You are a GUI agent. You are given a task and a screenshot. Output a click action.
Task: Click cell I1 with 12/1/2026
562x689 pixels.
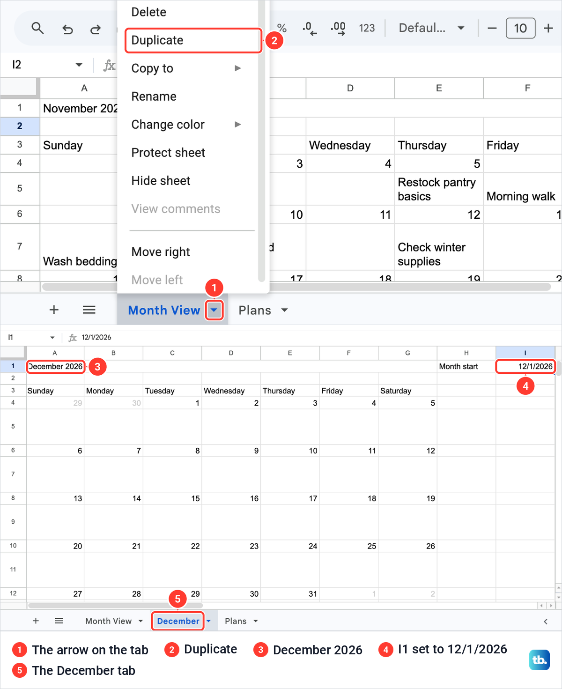click(x=525, y=366)
